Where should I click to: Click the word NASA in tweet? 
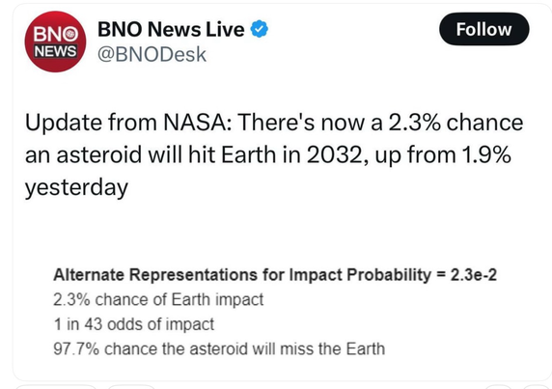[198, 123]
